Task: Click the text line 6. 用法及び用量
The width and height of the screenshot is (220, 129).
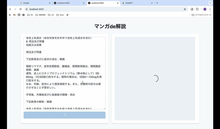Action: pyautogui.click(x=35, y=41)
